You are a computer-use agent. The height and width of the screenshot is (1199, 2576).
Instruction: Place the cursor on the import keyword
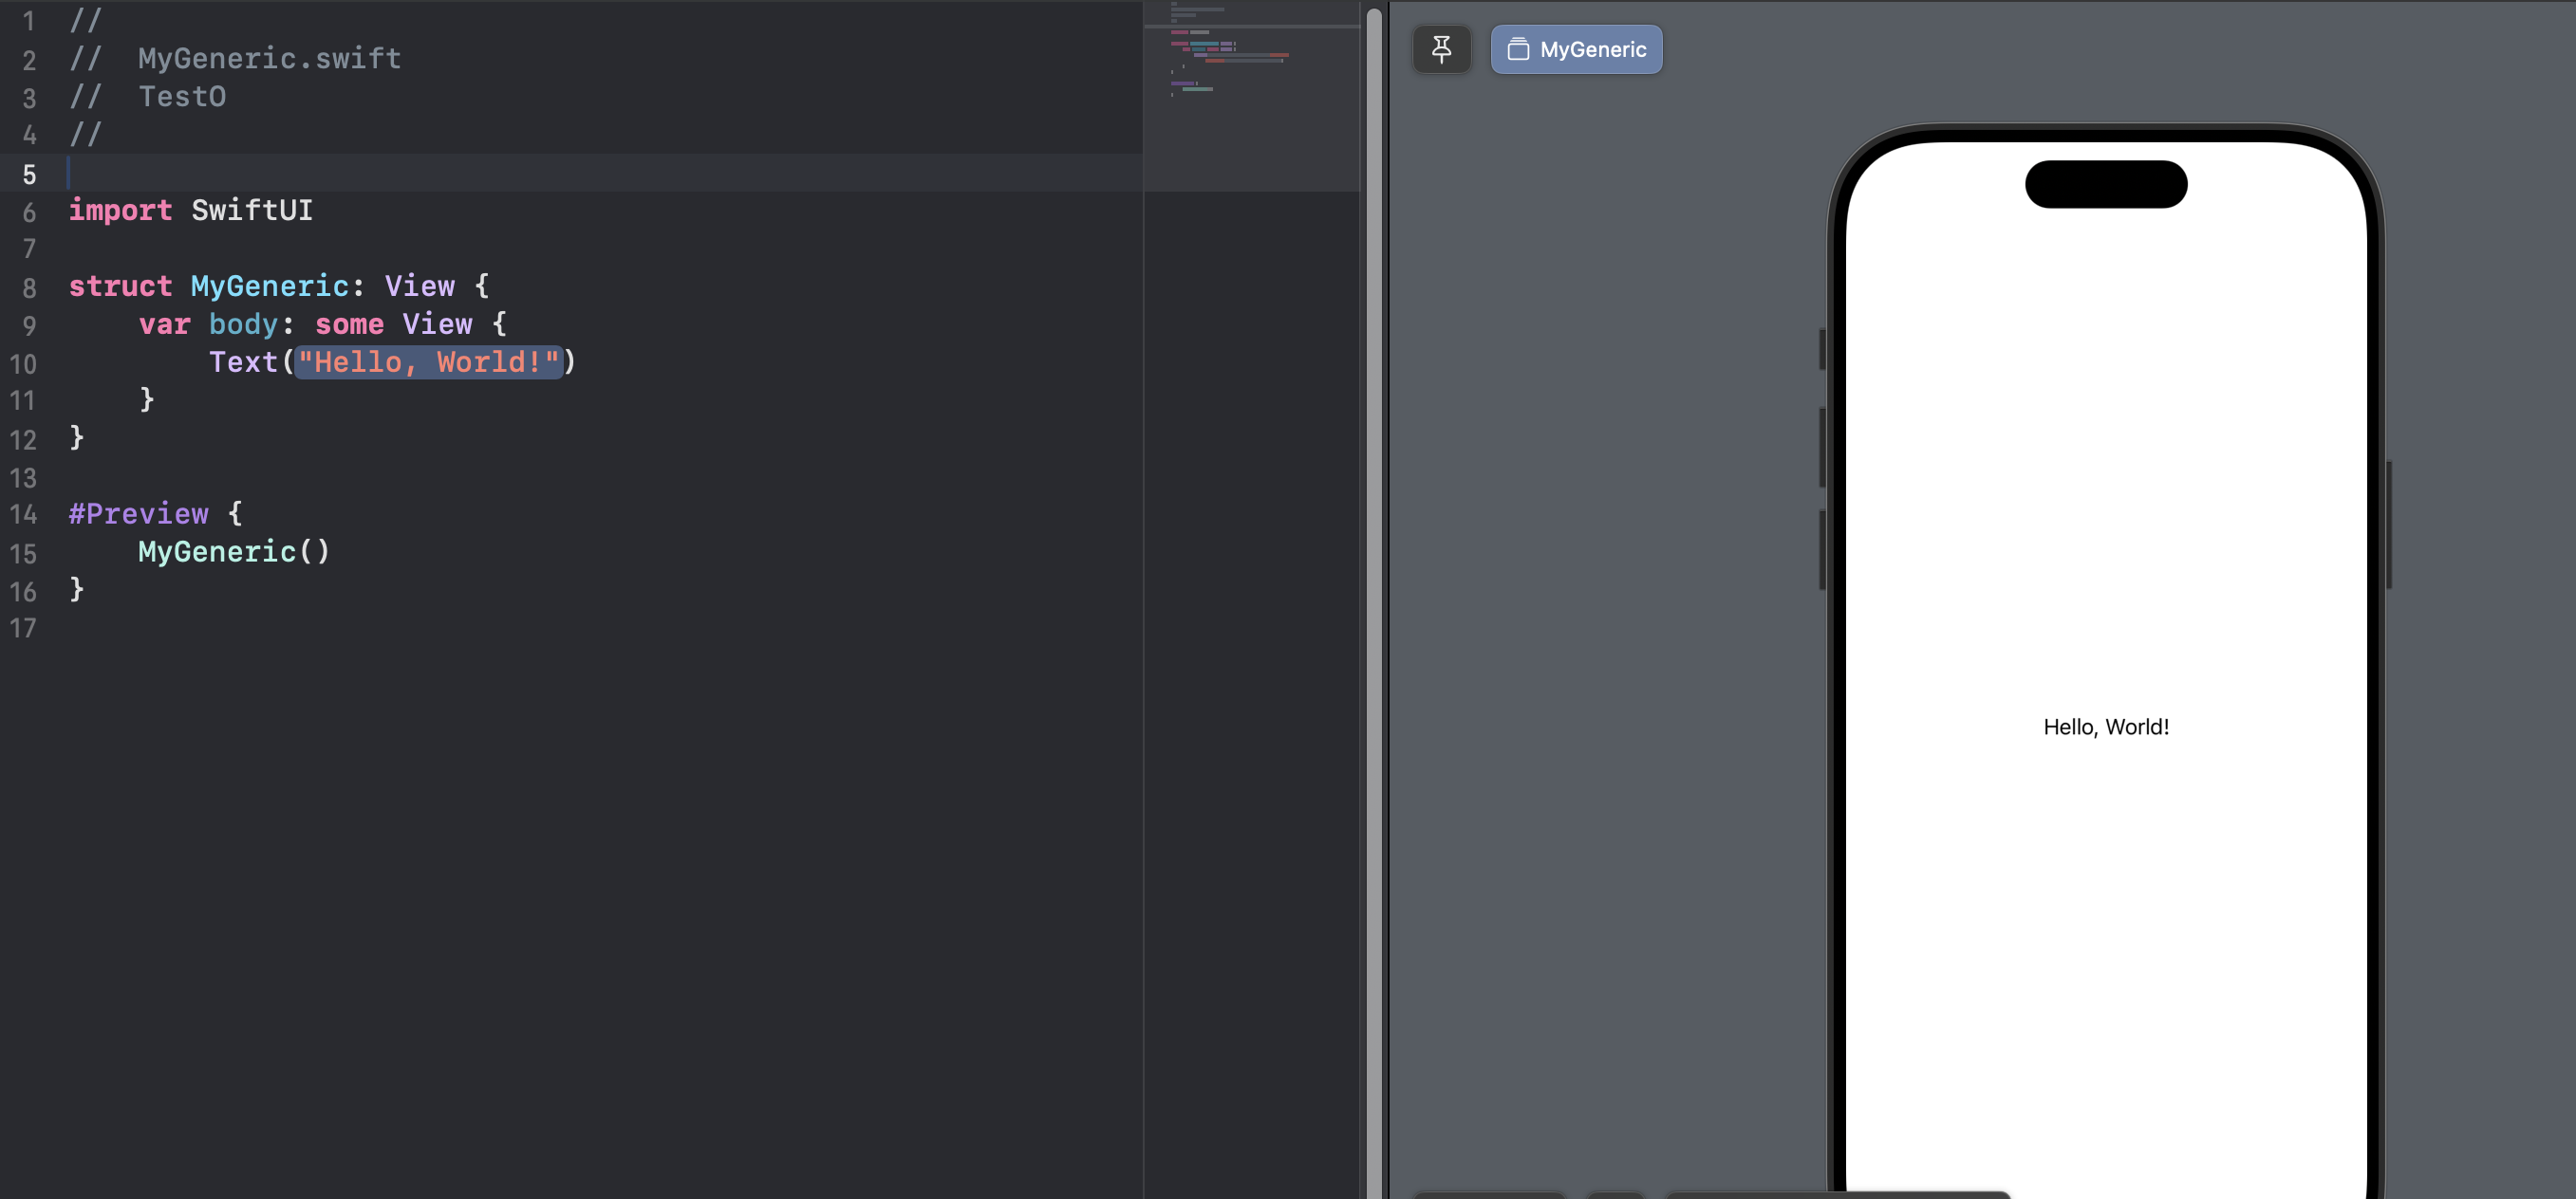coord(120,211)
